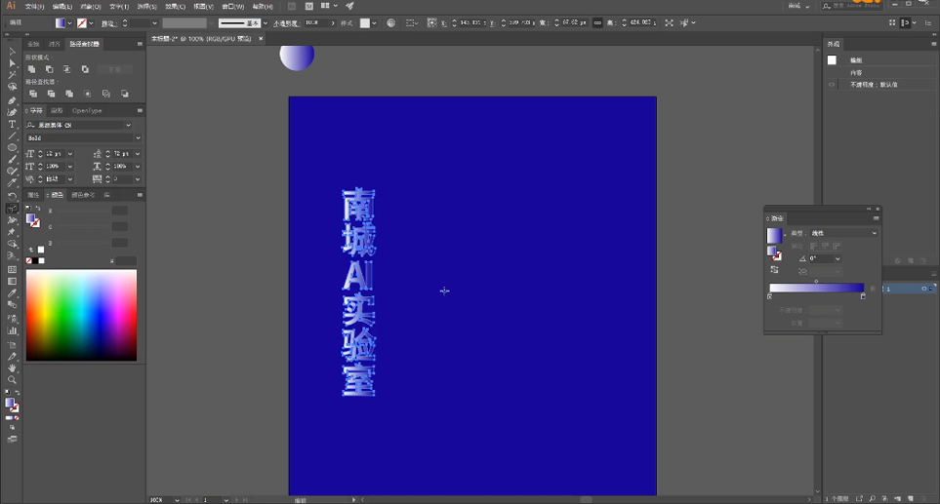The image size is (940, 504).
Task: Select the right gradient color stop
Action: 863,296
